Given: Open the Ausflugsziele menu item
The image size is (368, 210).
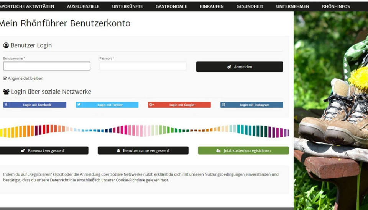Looking at the screenshot, I should point(83,6).
